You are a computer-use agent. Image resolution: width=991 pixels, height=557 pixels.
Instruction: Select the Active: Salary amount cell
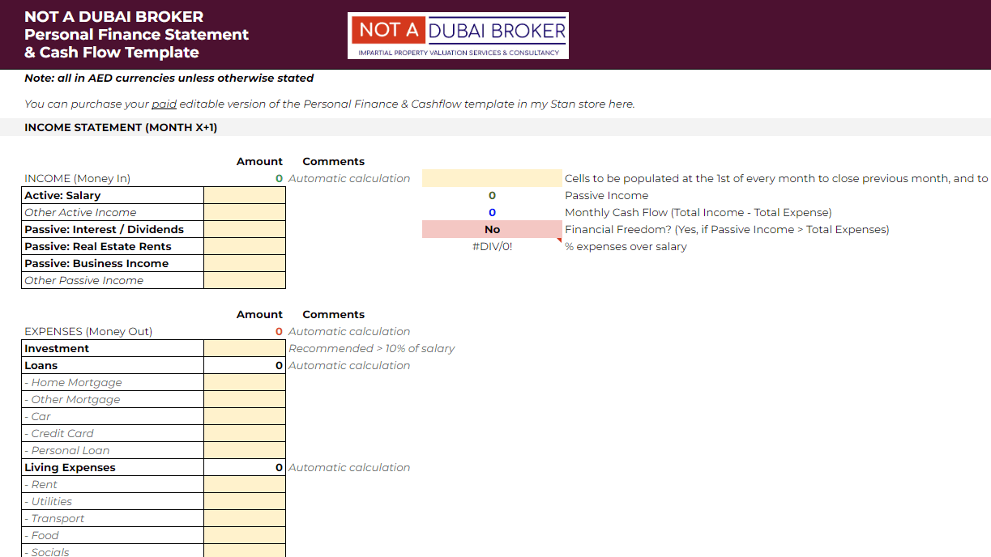pos(245,195)
